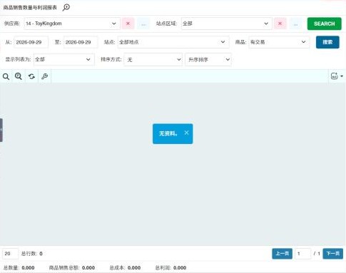
Task: Open supplier lookup ellipsis button
Action: (143, 24)
